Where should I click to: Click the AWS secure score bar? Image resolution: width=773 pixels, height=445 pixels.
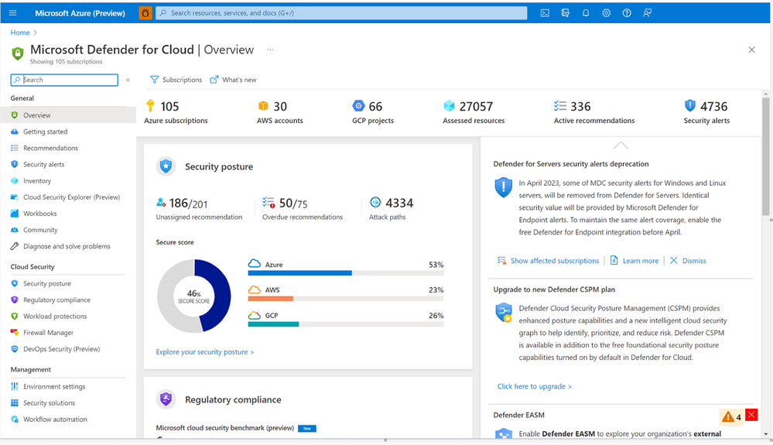[x=346, y=299]
